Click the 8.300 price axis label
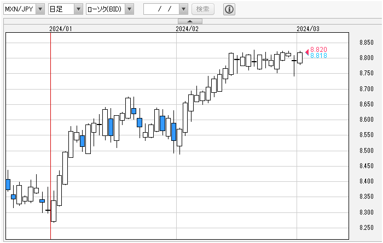This screenshot has height=243, width=383. tap(367, 212)
